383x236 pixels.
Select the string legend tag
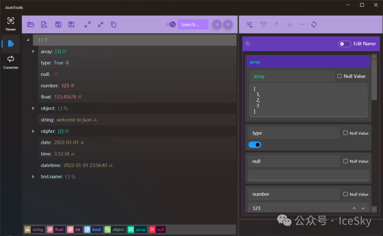pos(34,230)
